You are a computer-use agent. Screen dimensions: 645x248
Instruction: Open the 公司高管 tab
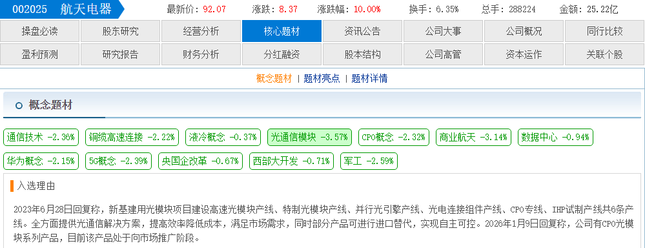point(443,54)
